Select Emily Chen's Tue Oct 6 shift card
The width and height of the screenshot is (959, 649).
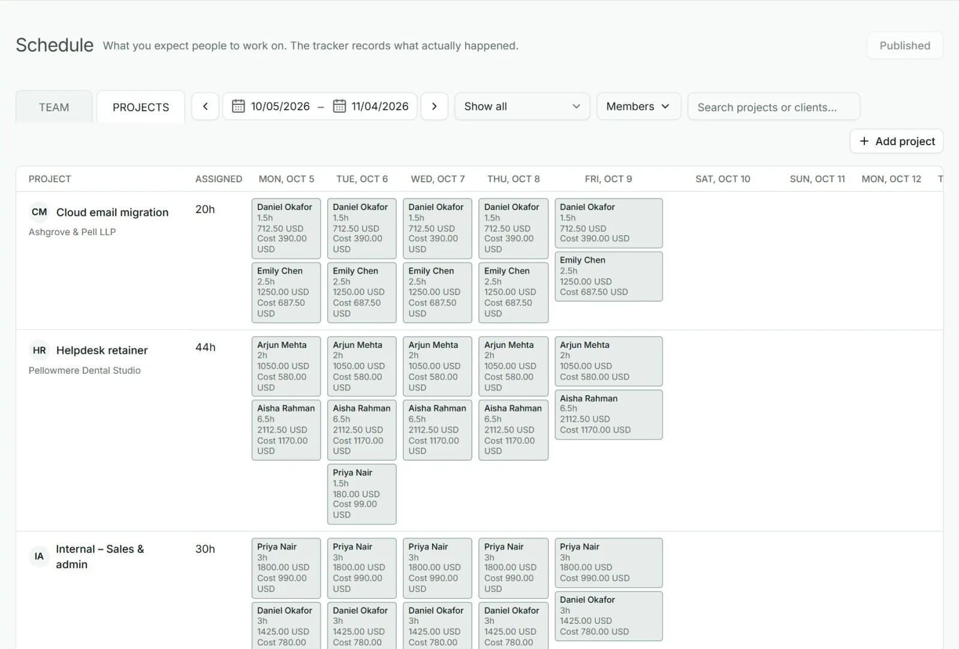coord(362,292)
